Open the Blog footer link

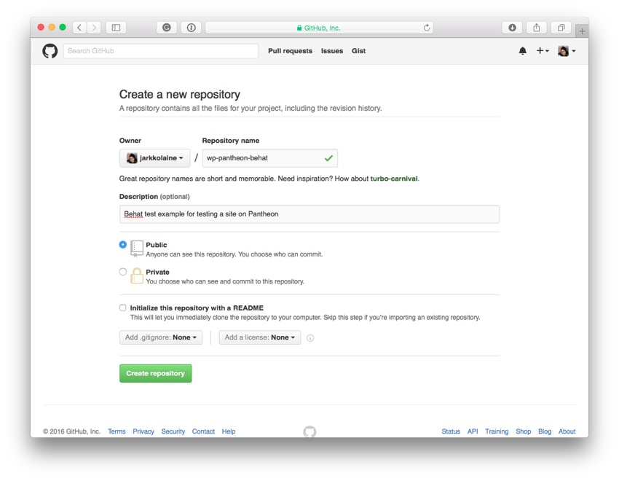coord(545,431)
